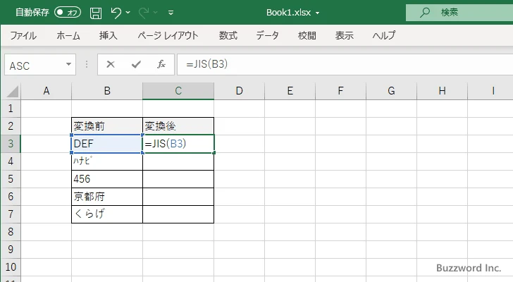Select row 6 header
513x282 pixels.
(11, 197)
